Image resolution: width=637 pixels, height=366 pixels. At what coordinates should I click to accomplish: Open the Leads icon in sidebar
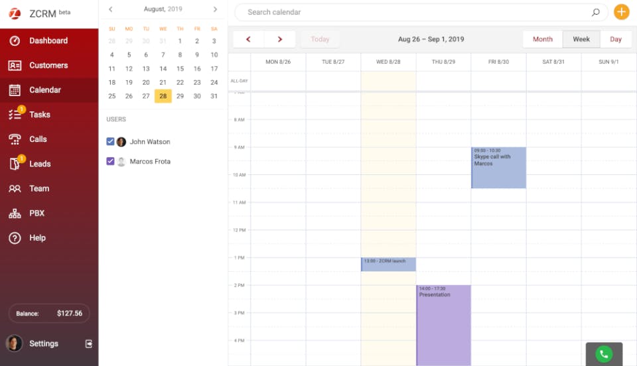point(15,164)
